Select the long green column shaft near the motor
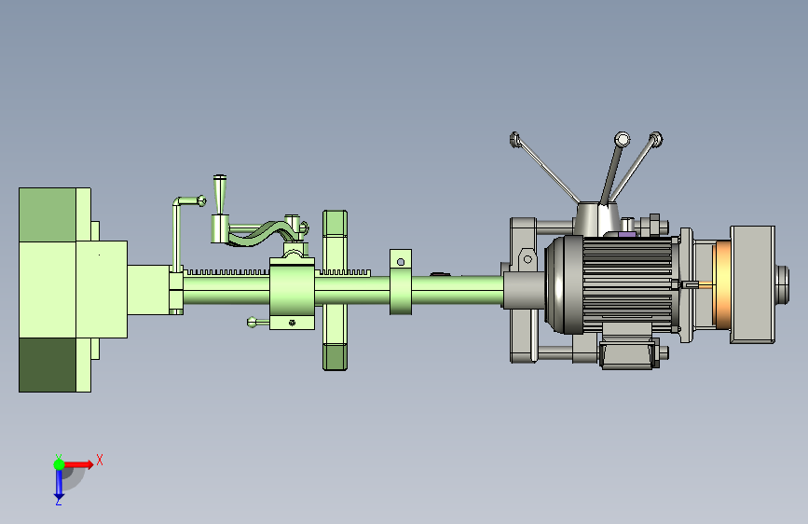The width and height of the screenshot is (808, 524). click(x=458, y=290)
